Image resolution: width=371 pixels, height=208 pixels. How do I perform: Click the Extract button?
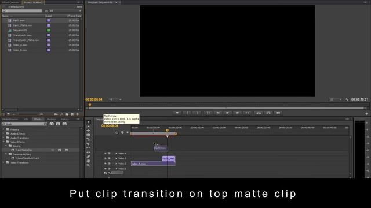[x=268, y=113]
